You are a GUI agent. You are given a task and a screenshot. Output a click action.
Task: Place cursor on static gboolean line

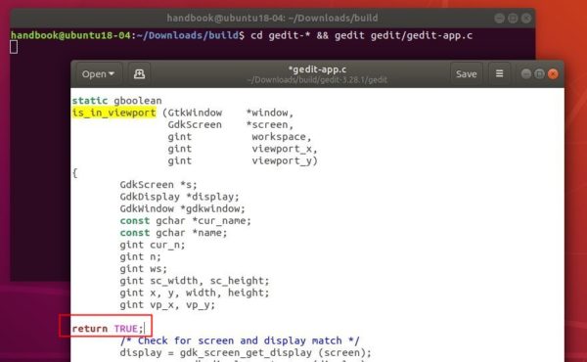click(x=116, y=101)
